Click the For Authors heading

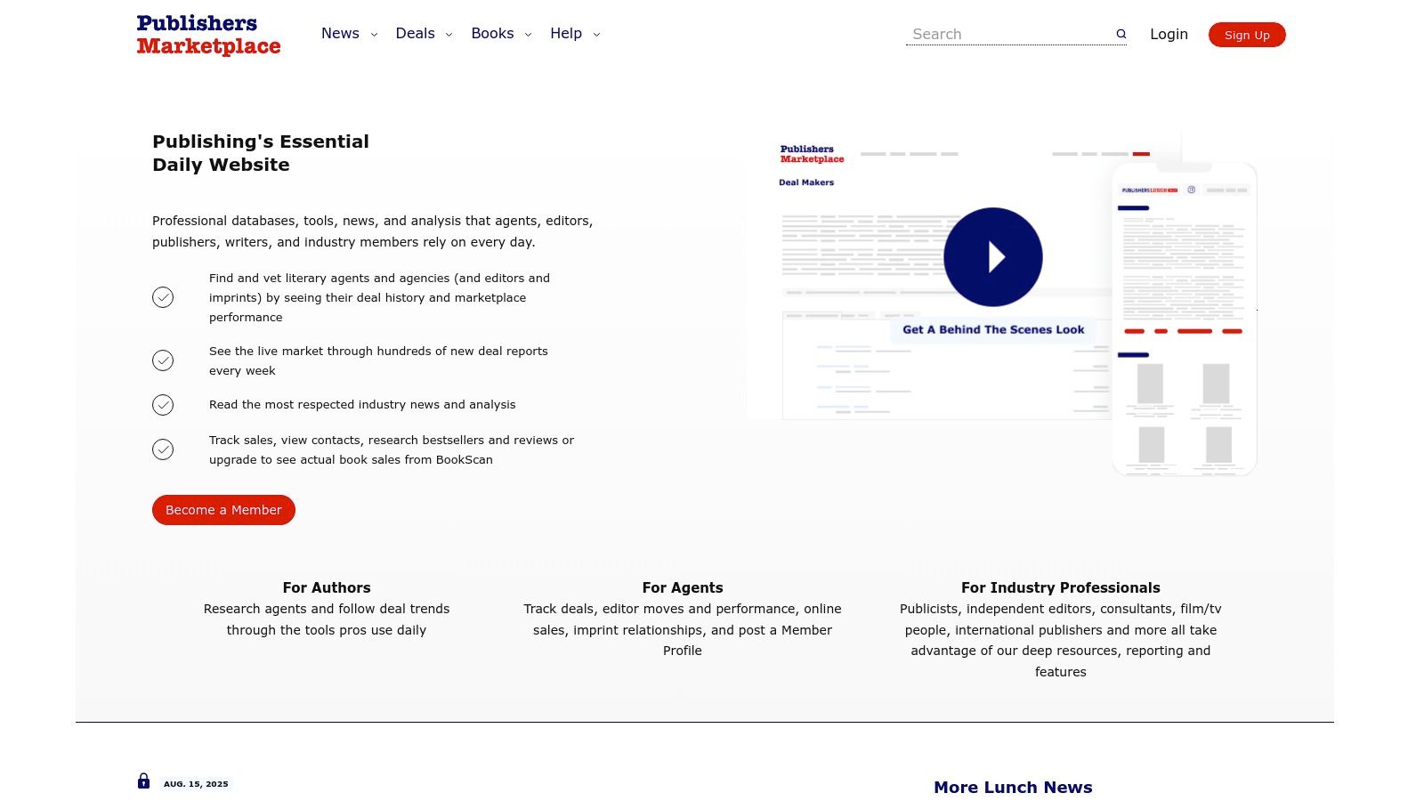(327, 587)
